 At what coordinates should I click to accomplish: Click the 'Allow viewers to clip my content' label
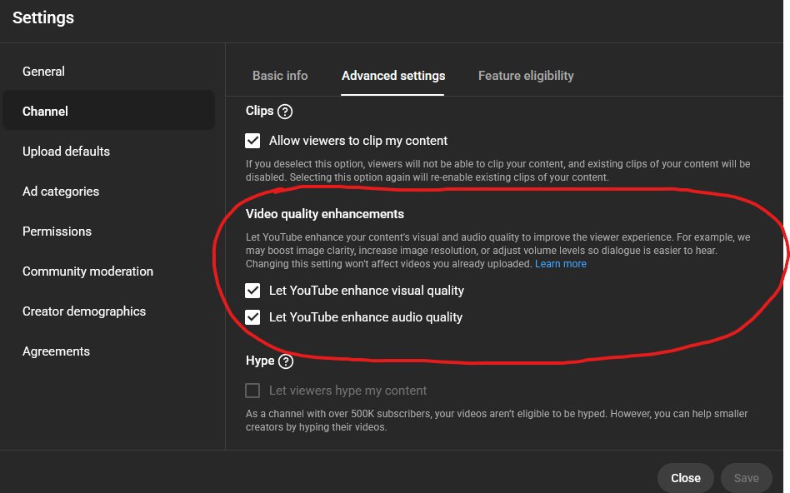357,141
